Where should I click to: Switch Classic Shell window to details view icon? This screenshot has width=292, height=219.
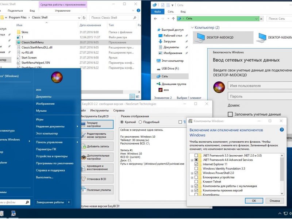point(132,96)
